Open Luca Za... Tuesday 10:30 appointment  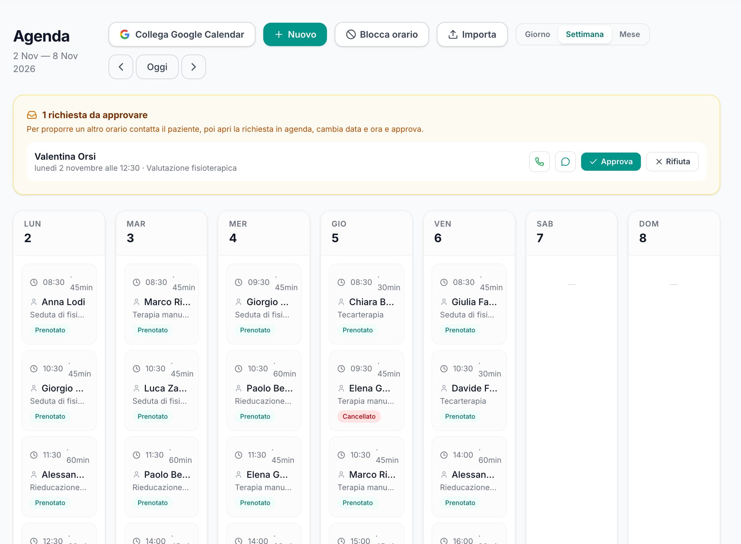[x=162, y=390]
